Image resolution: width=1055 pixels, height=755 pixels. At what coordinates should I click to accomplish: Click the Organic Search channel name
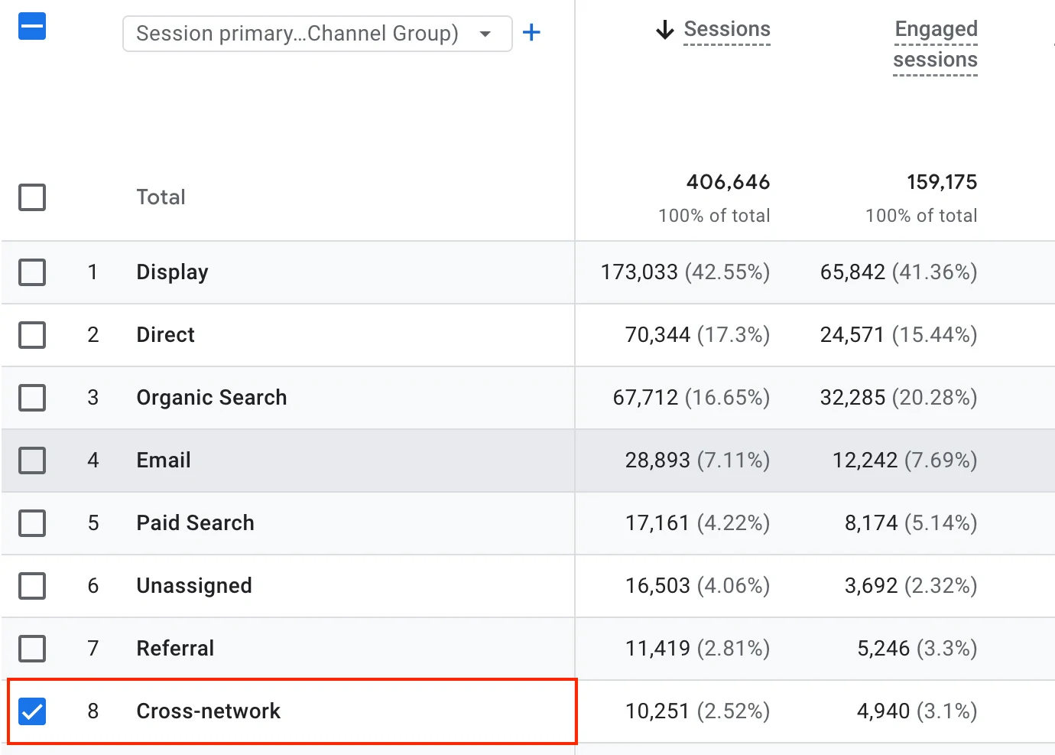(212, 398)
